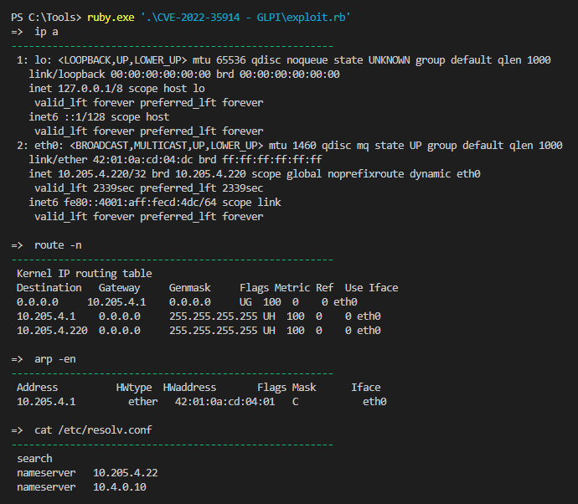The width and height of the screenshot is (578, 504).
Task: Click the exploit.rb script path string
Action: pyautogui.click(x=245, y=18)
